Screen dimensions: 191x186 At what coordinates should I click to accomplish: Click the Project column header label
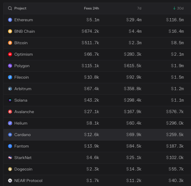(x=20, y=8)
